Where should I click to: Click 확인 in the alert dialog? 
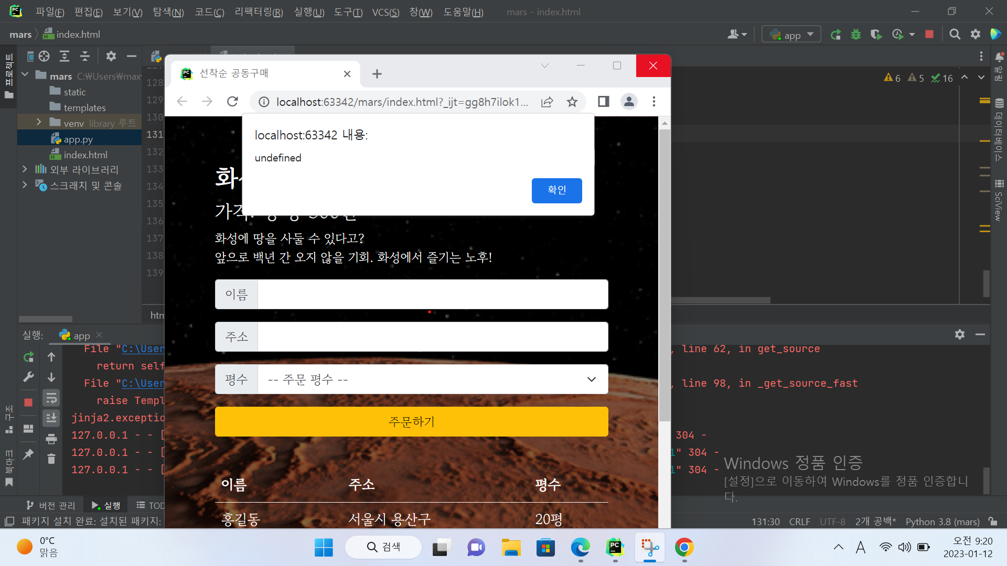[557, 190]
